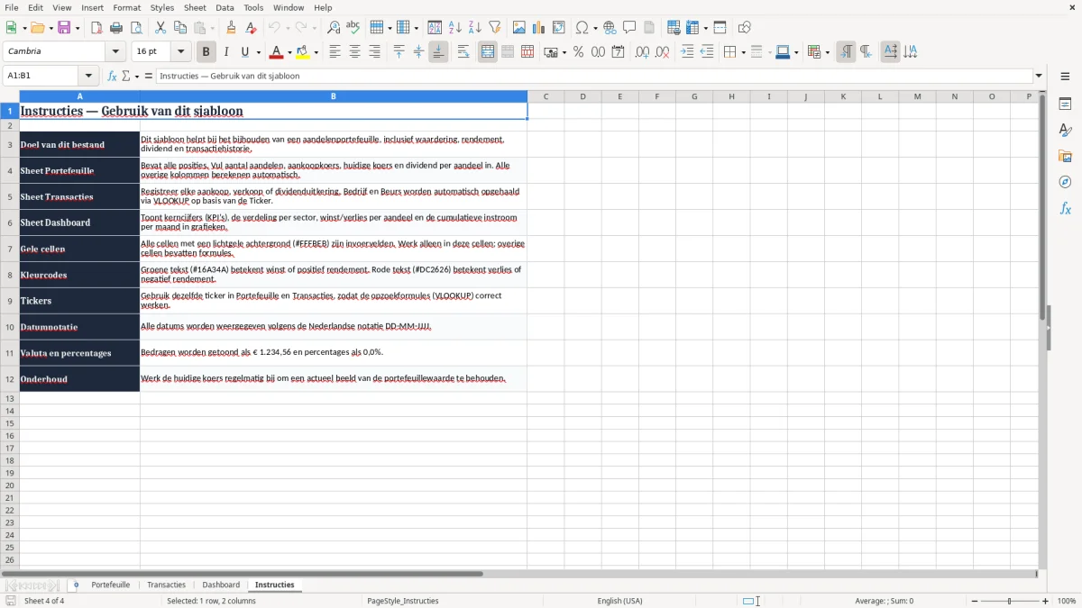
Task: Insert an image
Action: [x=519, y=28]
